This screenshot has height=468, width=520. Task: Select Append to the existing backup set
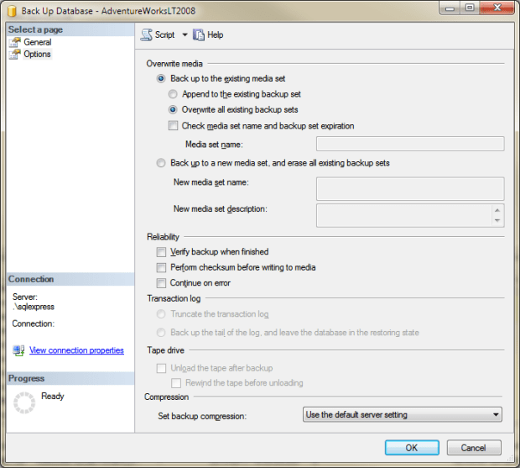coord(173,94)
